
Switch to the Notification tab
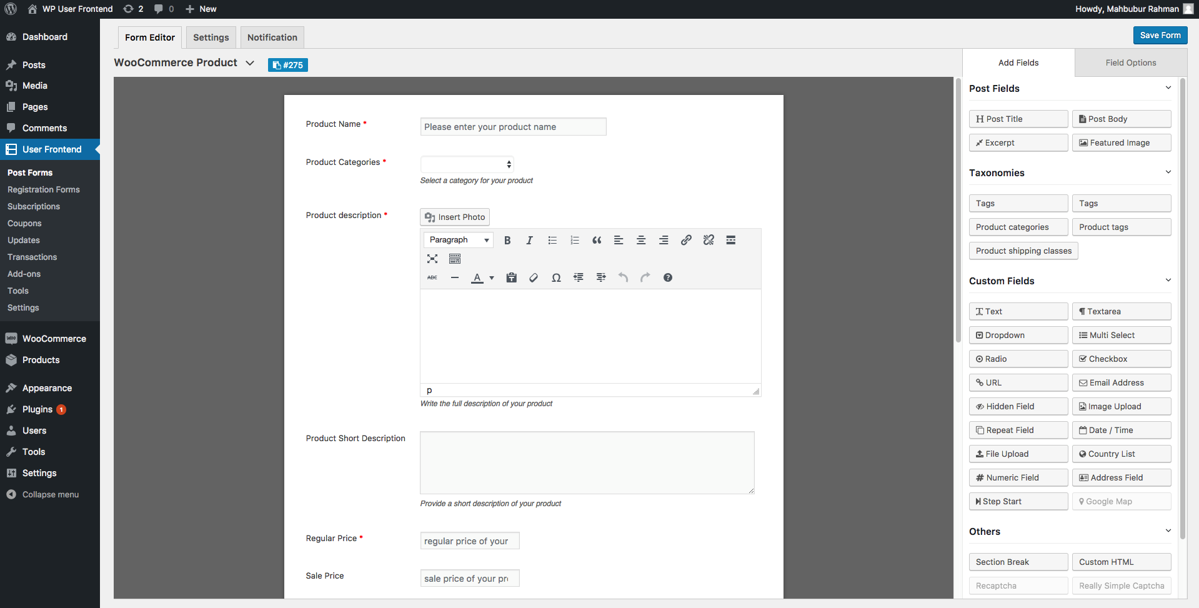pos(272,37)
